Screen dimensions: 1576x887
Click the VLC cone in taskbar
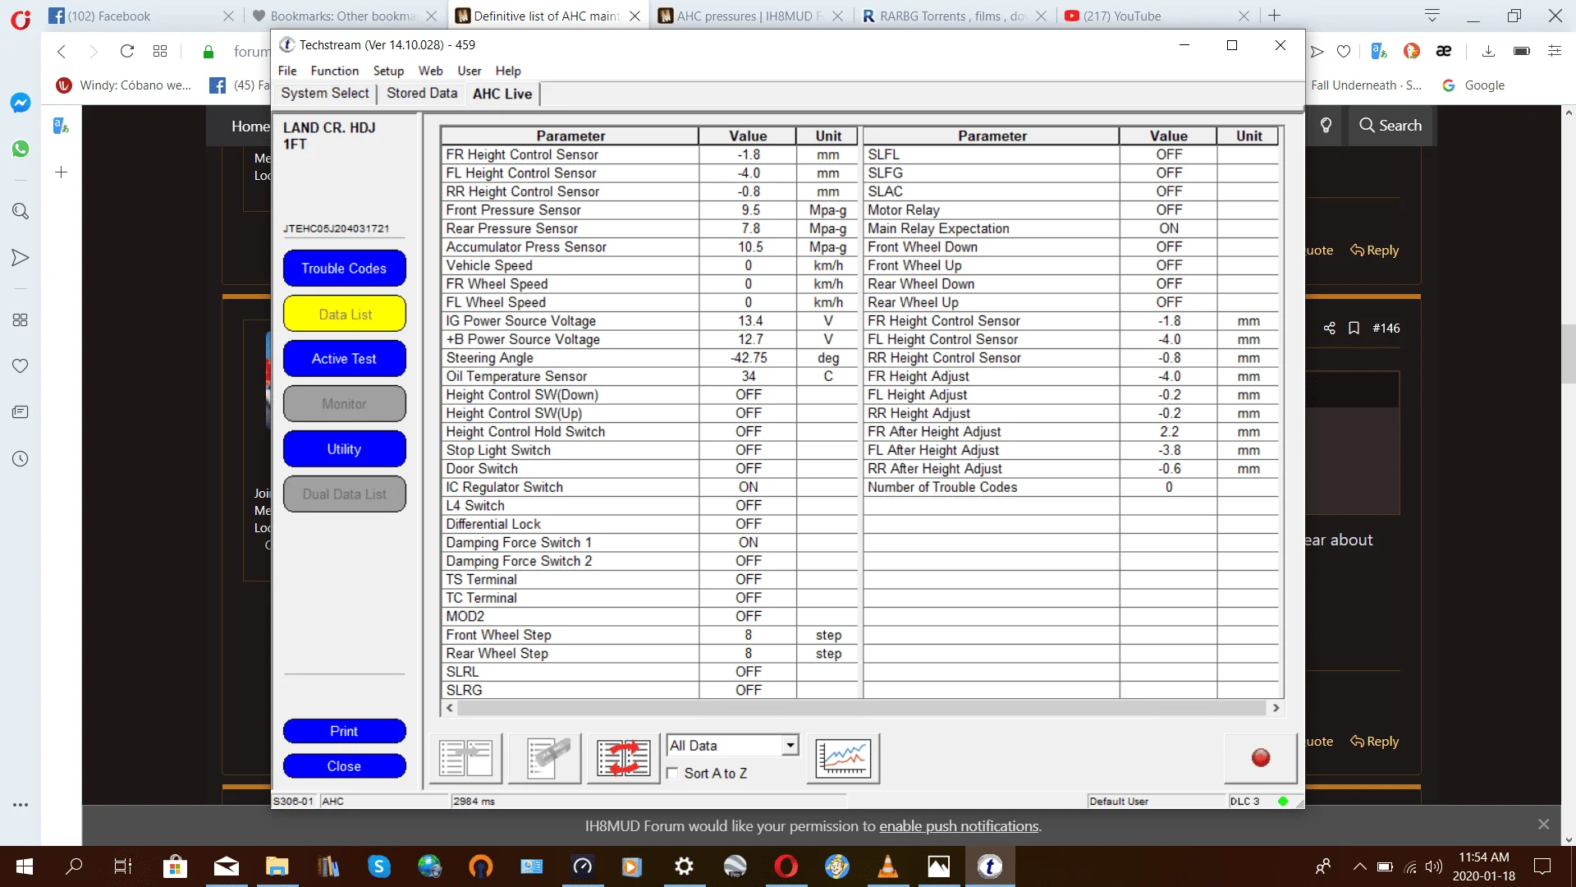[887, 866]
